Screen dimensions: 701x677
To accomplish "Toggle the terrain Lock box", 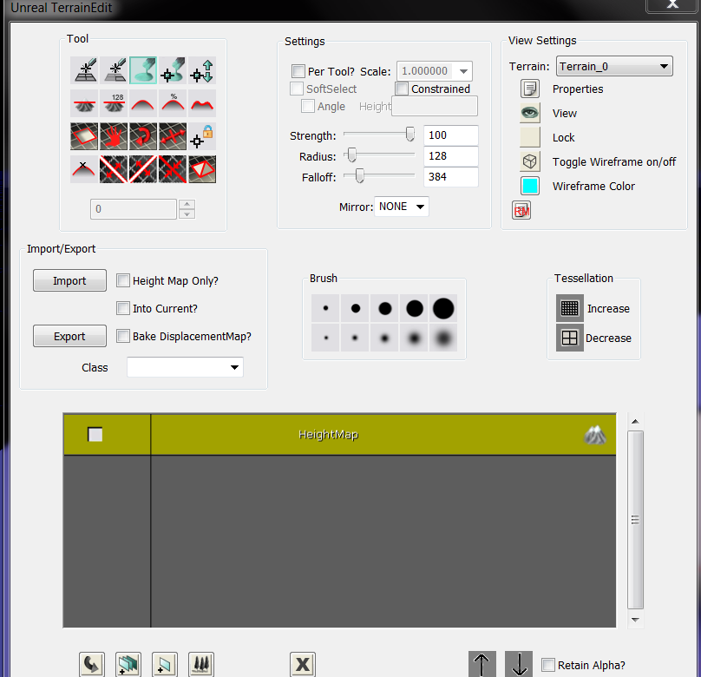I will pyautogui.click(x=530, y=137).
